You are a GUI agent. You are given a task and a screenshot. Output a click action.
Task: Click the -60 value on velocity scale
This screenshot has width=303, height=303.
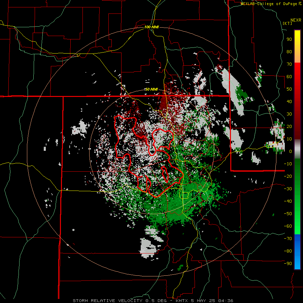pyautogui.click(x=288, y=226)
